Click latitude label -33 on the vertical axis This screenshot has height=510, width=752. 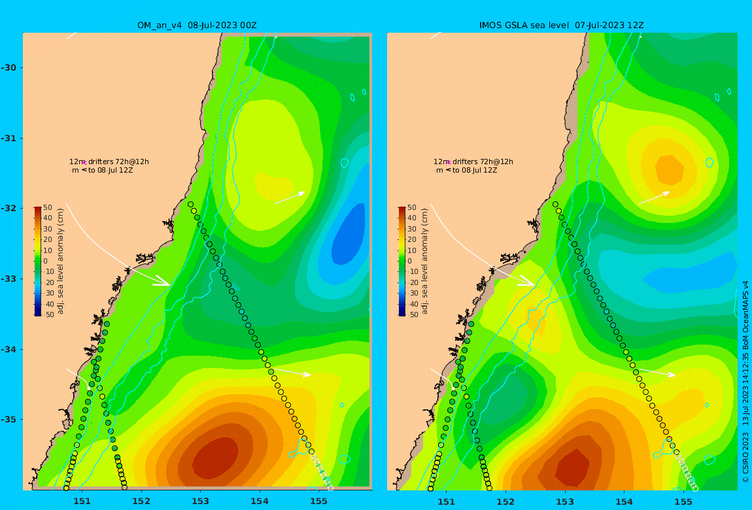tap(9, 279)
